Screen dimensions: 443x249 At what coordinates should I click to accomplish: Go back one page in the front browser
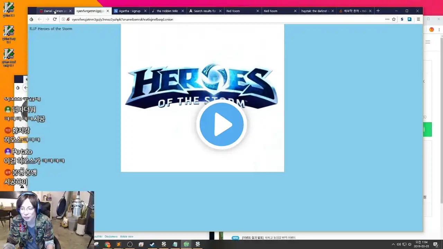pyautogui.click(x=39, y=19)
